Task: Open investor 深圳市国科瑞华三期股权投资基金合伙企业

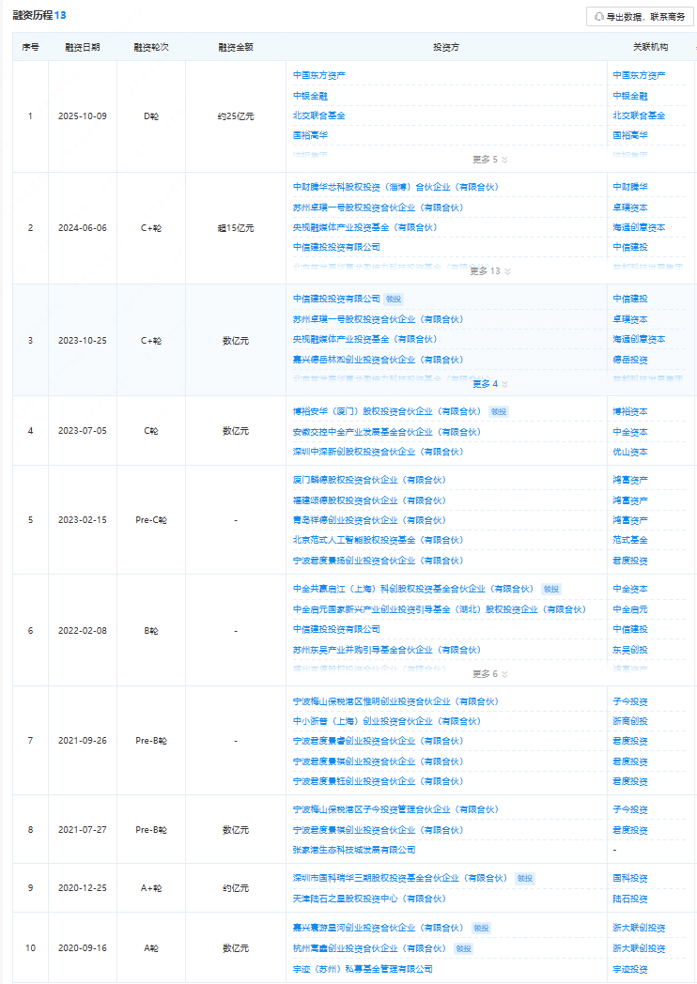Action: point(400,879)
